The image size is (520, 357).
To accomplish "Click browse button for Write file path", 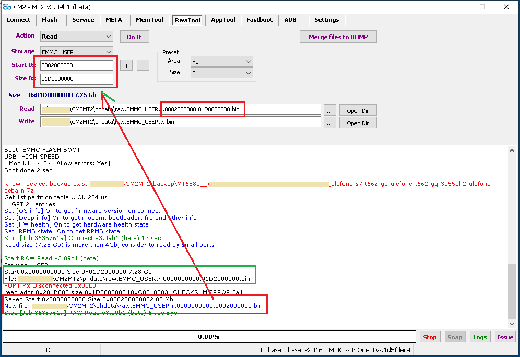I will tap(329, 123).
